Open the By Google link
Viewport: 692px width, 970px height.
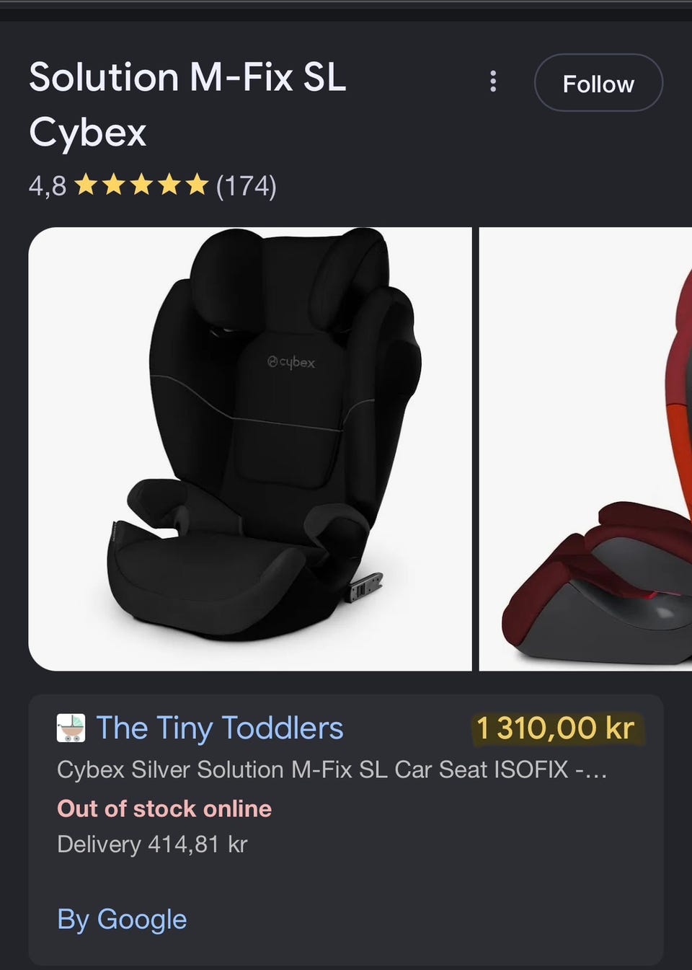[122, 920]
